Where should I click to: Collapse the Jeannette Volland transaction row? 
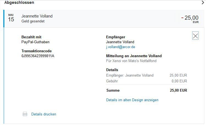coord(104,19)
